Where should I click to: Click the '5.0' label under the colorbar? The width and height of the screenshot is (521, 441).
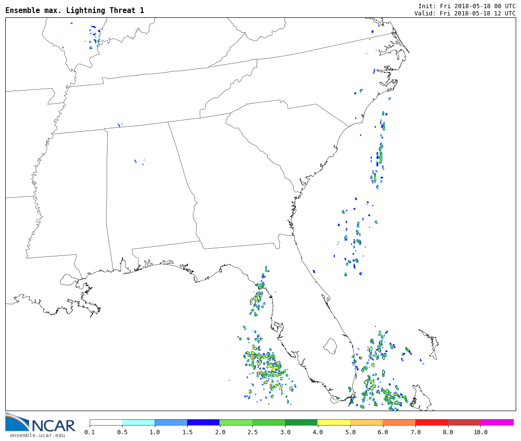[350, 432]
